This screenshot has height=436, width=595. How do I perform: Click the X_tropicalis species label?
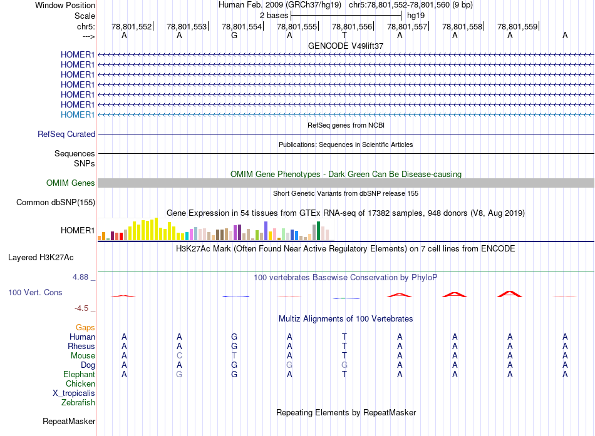point(74,393)
